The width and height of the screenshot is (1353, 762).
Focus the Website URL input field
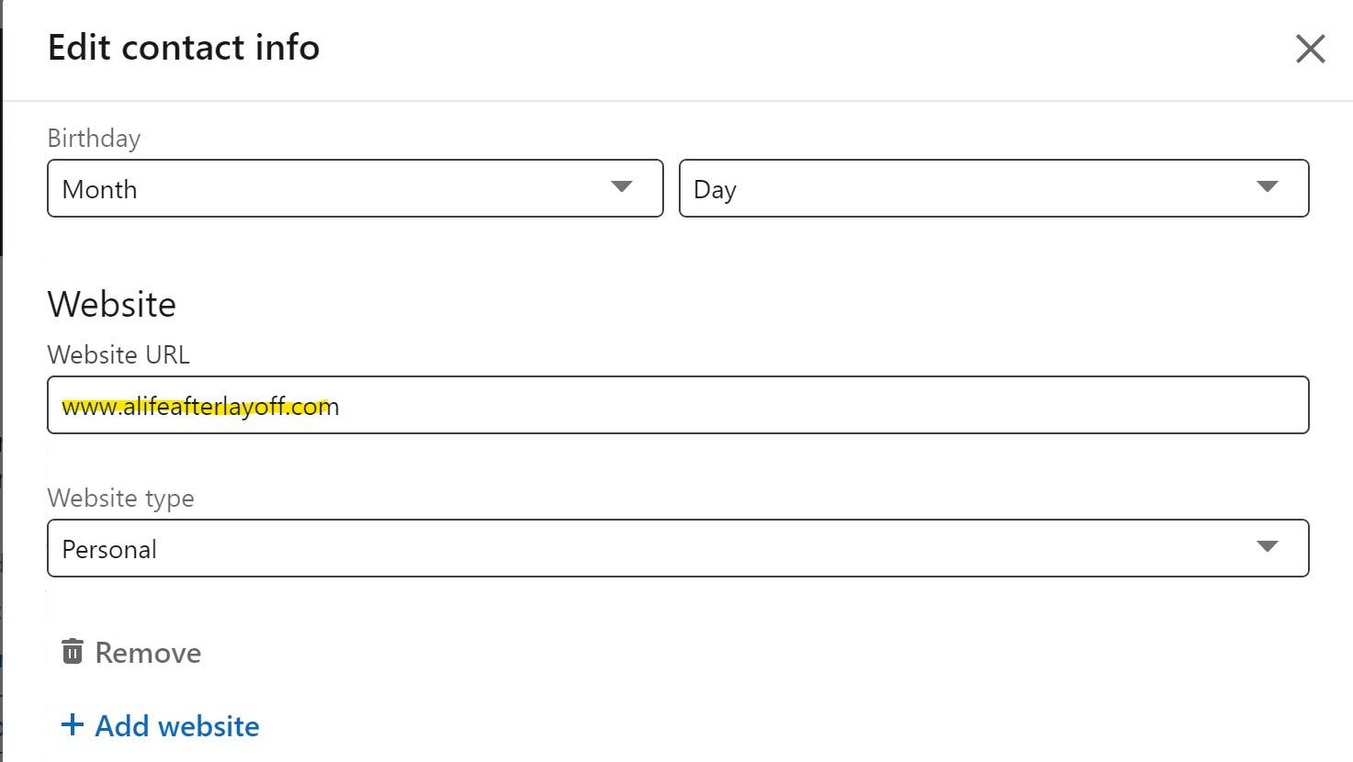[678, 405]
